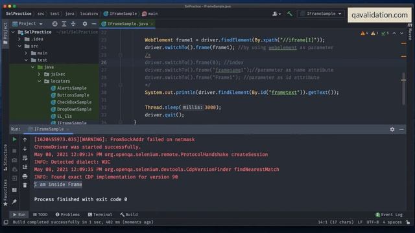Open the Run tool window button
Screen dimensions: 415x233
click(x=19, y=214)
